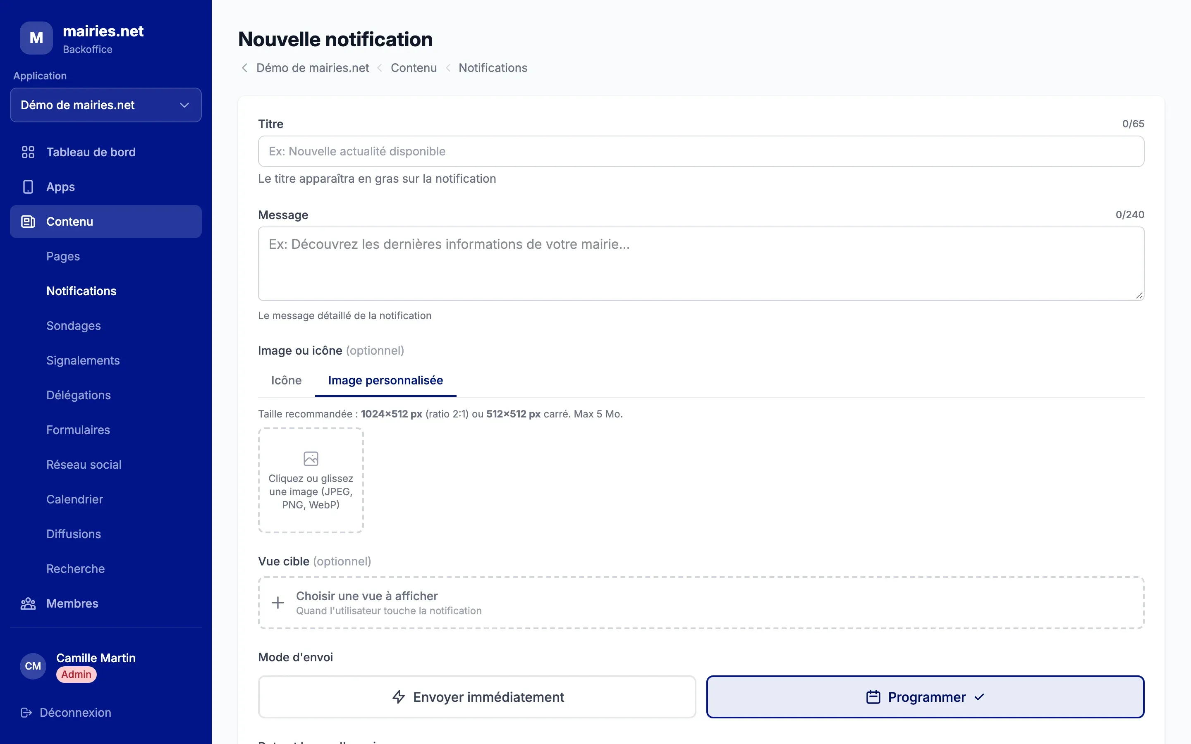The image size is (1191, 744).
Task: Choose a view to display button
Action: pos(701,603)
